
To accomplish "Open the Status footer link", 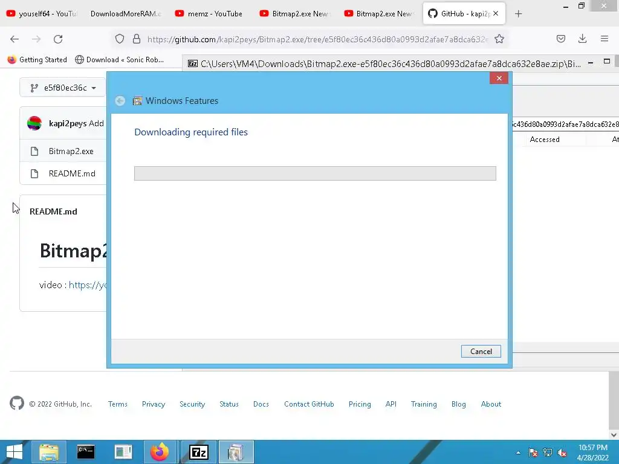I will click(x=229, y=404).
